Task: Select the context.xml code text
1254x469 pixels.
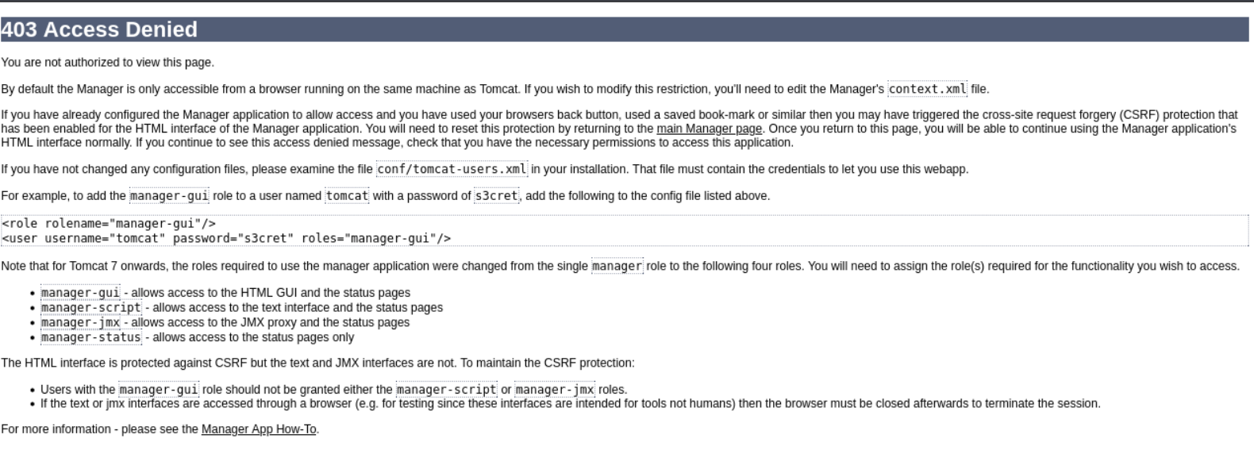Action: [x=927, y=89]
